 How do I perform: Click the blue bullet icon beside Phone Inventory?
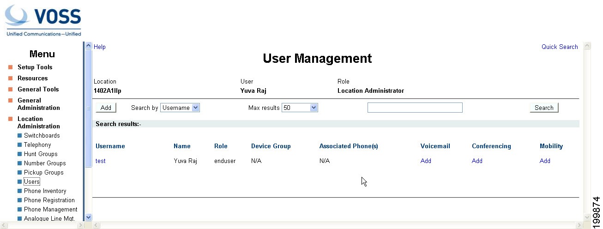pos(19,191)
